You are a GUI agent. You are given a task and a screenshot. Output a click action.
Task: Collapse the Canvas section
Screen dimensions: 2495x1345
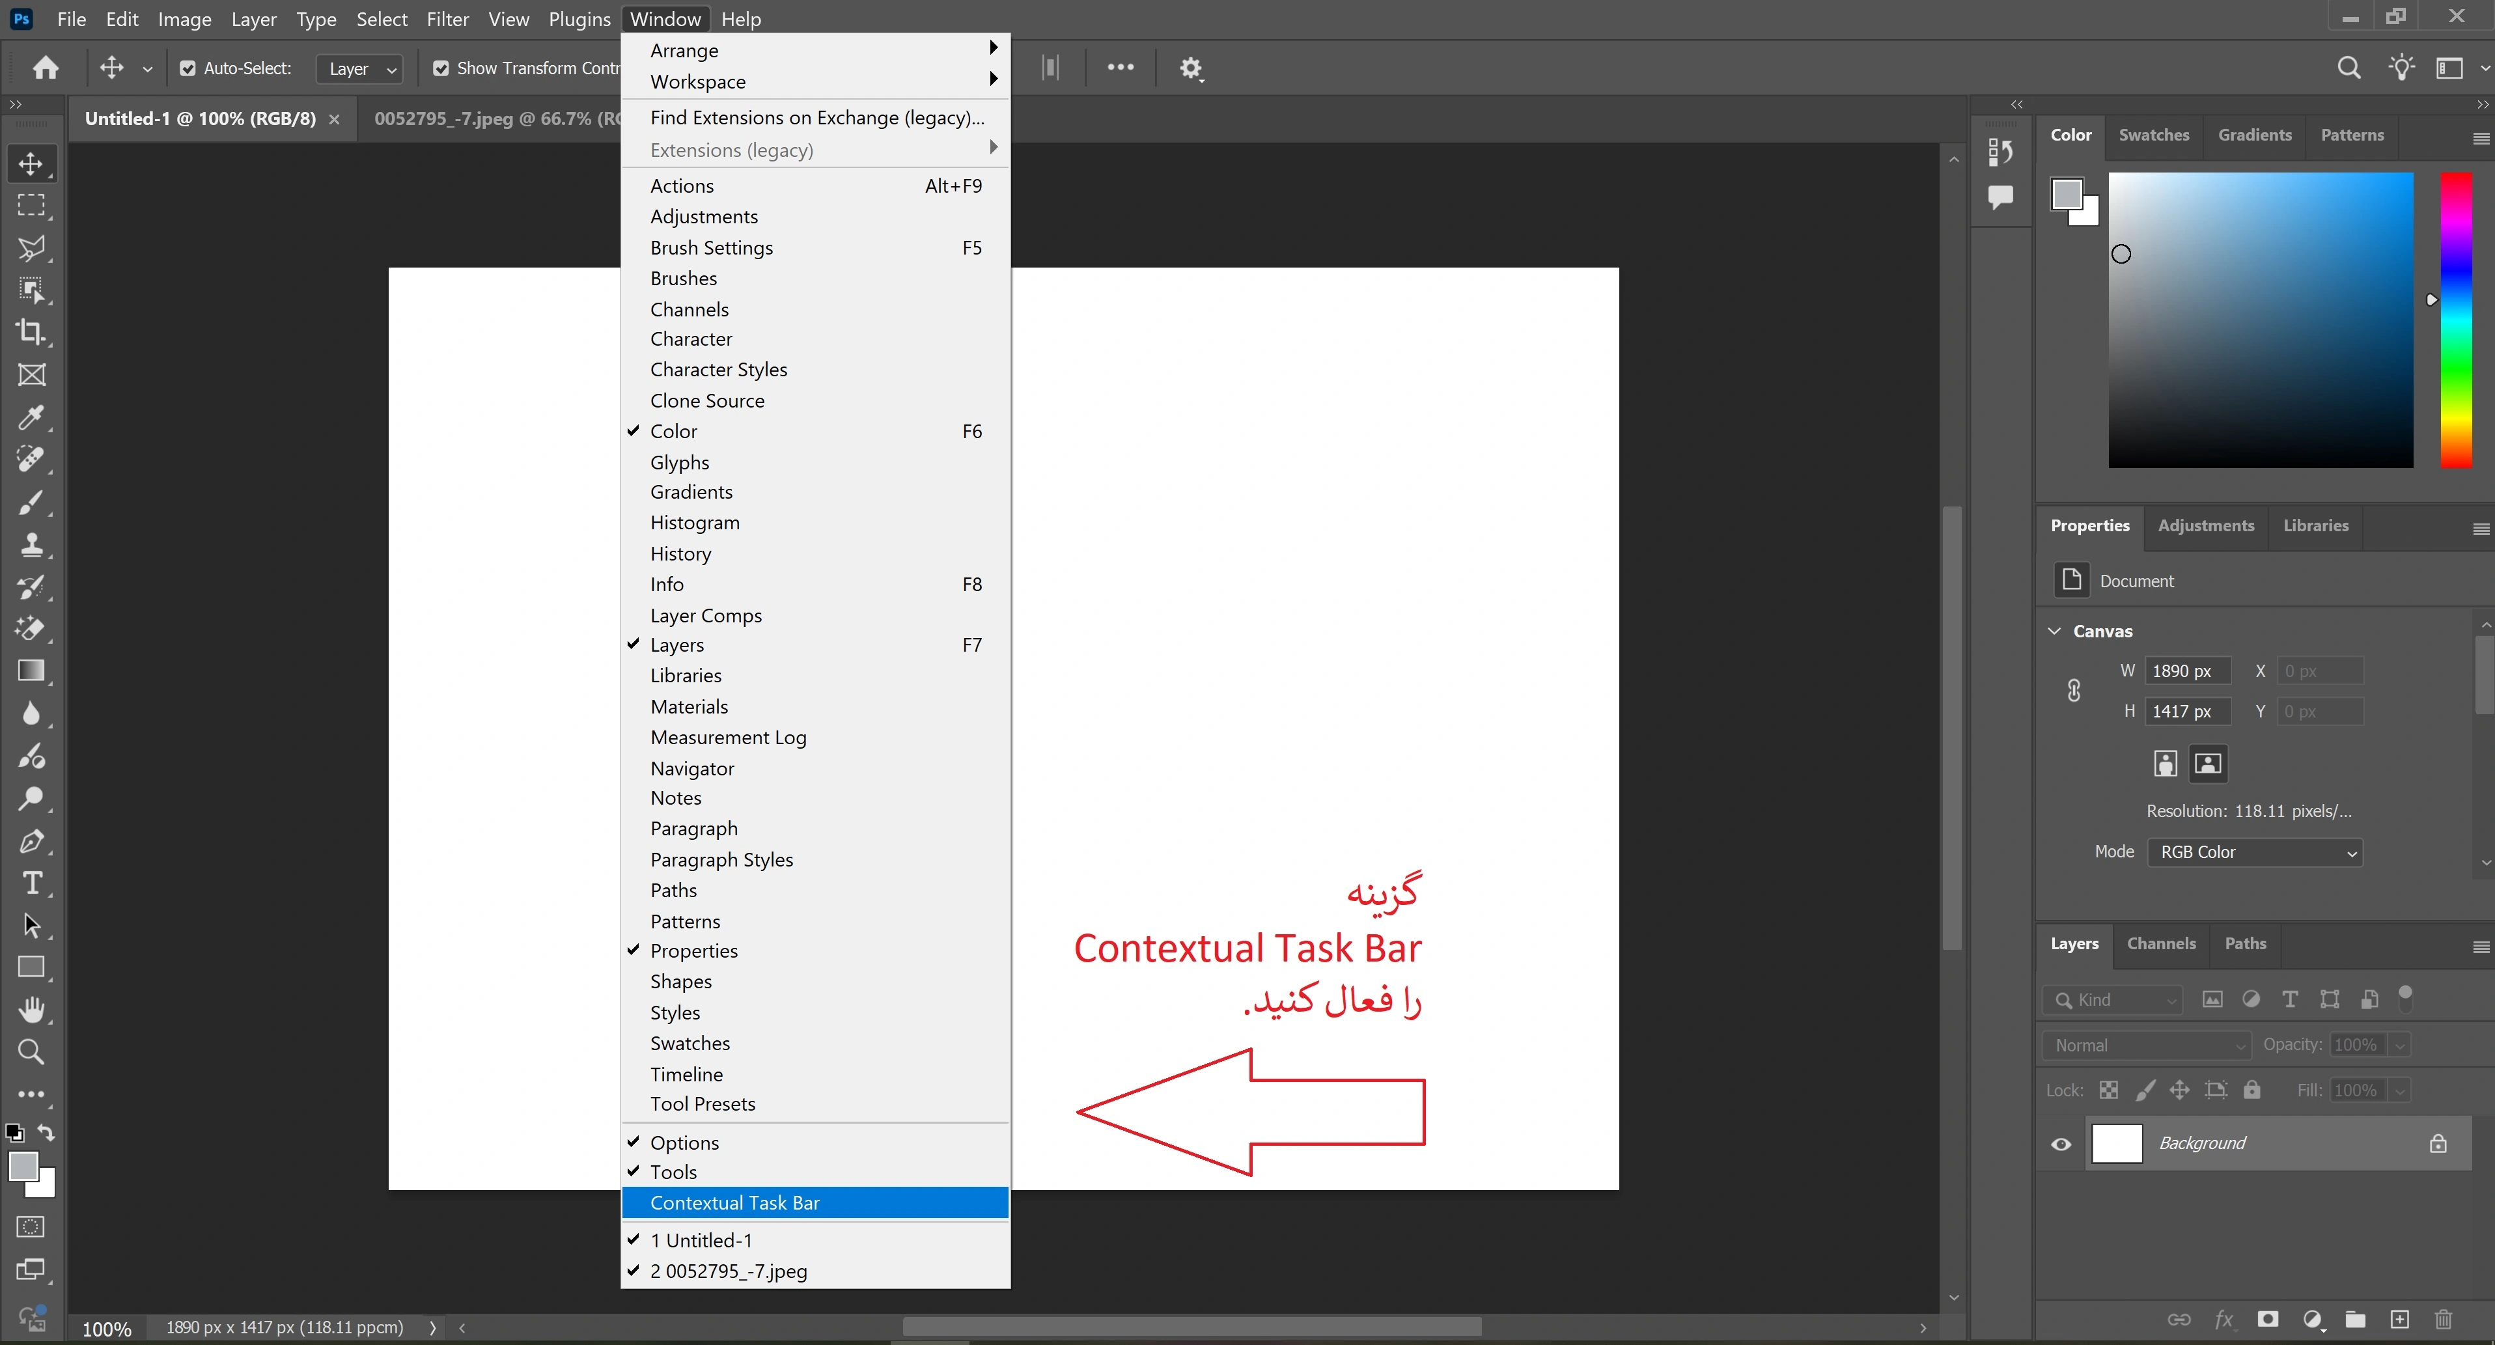(2054, 631)
